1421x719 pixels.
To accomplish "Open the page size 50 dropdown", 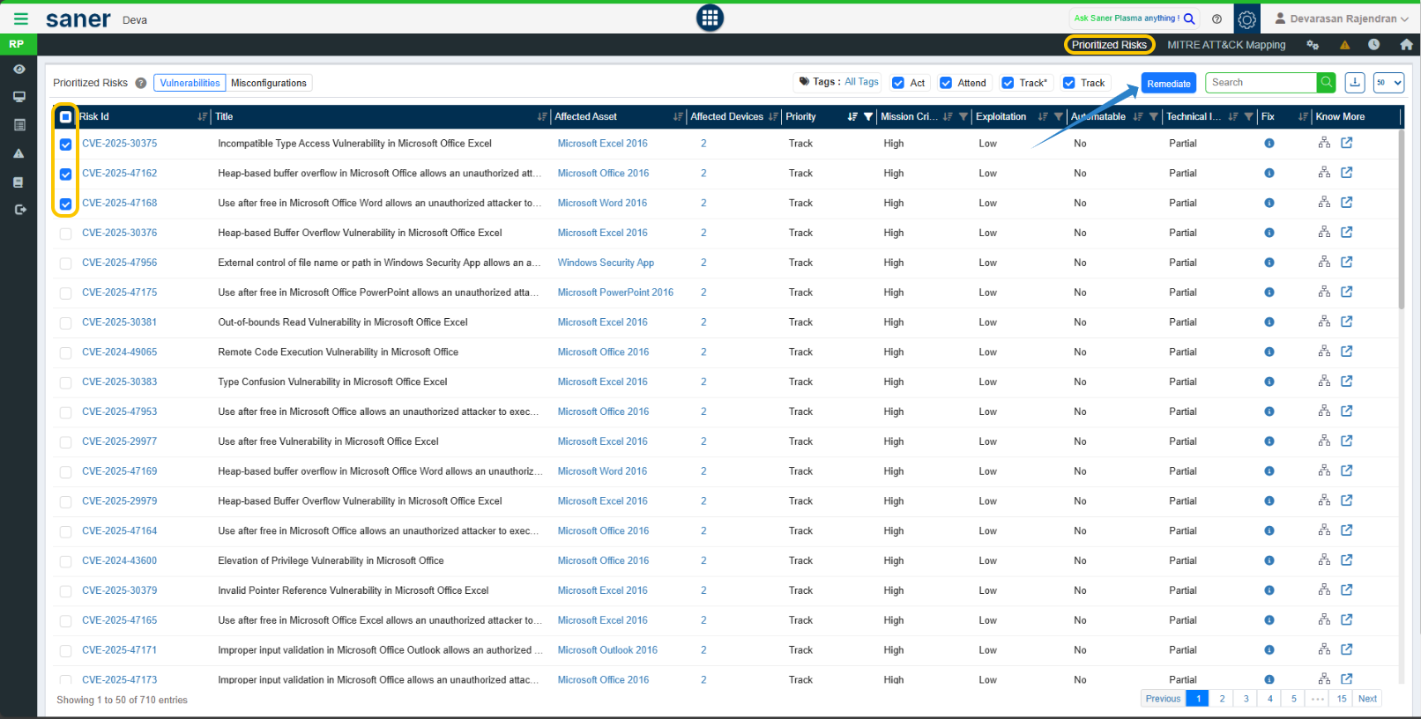I will [x=1388, y=82].
